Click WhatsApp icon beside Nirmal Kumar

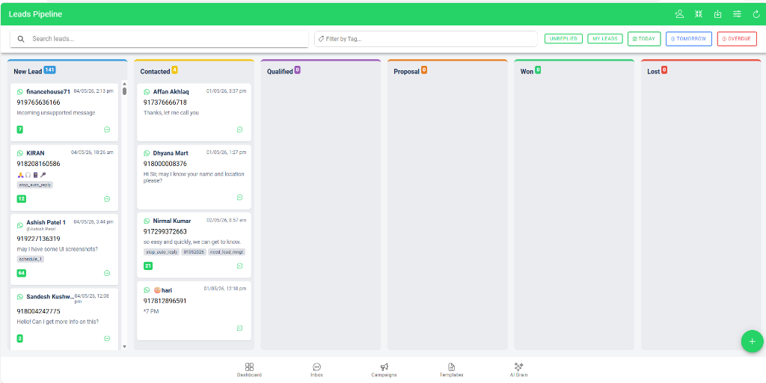pos(147,221)
